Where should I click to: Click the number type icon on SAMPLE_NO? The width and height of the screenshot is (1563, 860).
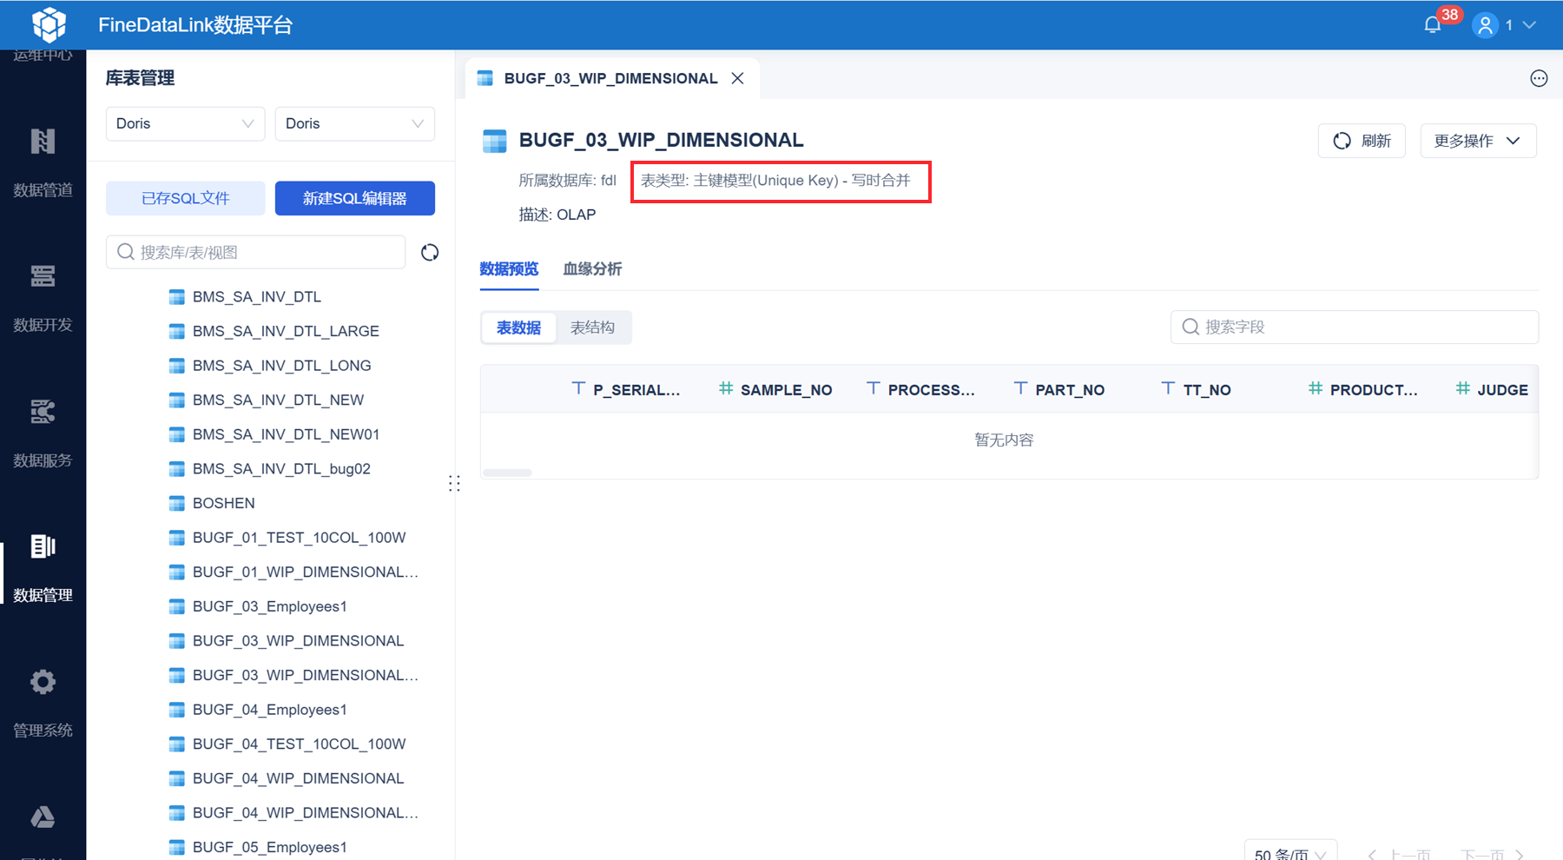726,388
